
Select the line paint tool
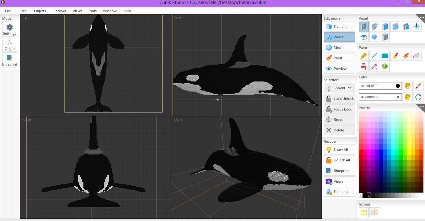tap(374, 56)
